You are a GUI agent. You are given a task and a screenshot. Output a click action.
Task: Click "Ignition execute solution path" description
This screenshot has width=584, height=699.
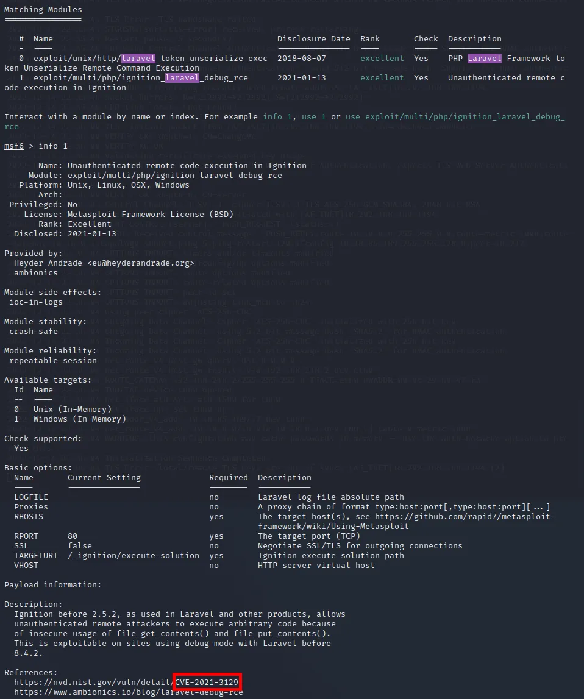pos(331,556)
